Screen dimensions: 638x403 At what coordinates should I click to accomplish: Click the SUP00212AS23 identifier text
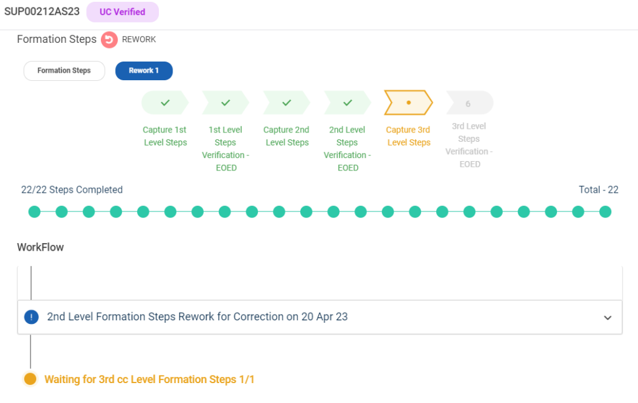pos(42,12)
